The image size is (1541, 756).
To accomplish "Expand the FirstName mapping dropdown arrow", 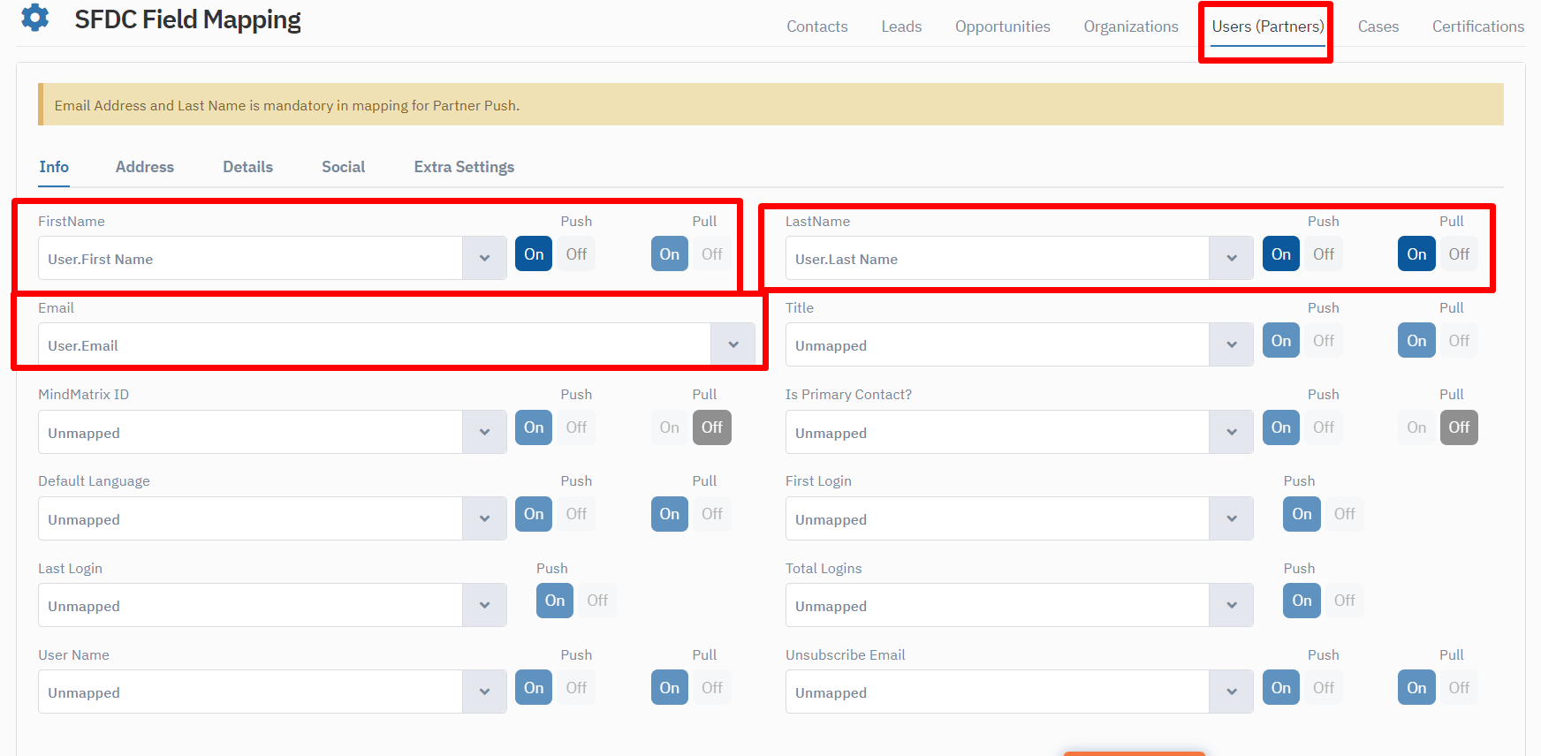I will click(484, 258).
